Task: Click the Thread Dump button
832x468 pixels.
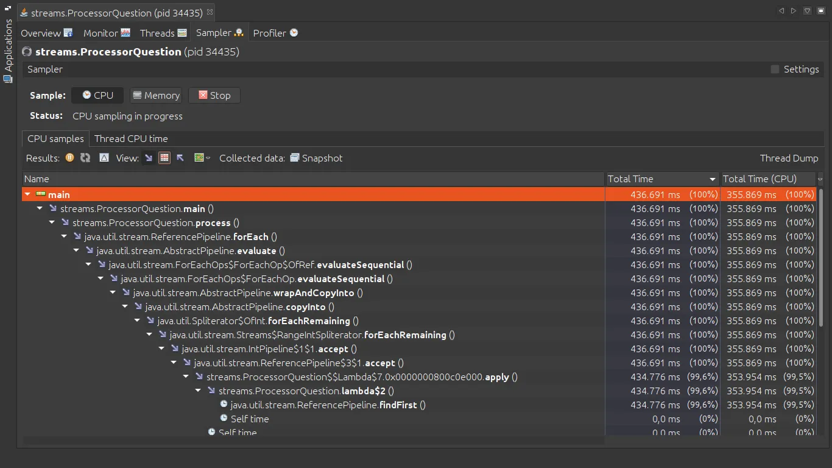Action: pos(789,158)
